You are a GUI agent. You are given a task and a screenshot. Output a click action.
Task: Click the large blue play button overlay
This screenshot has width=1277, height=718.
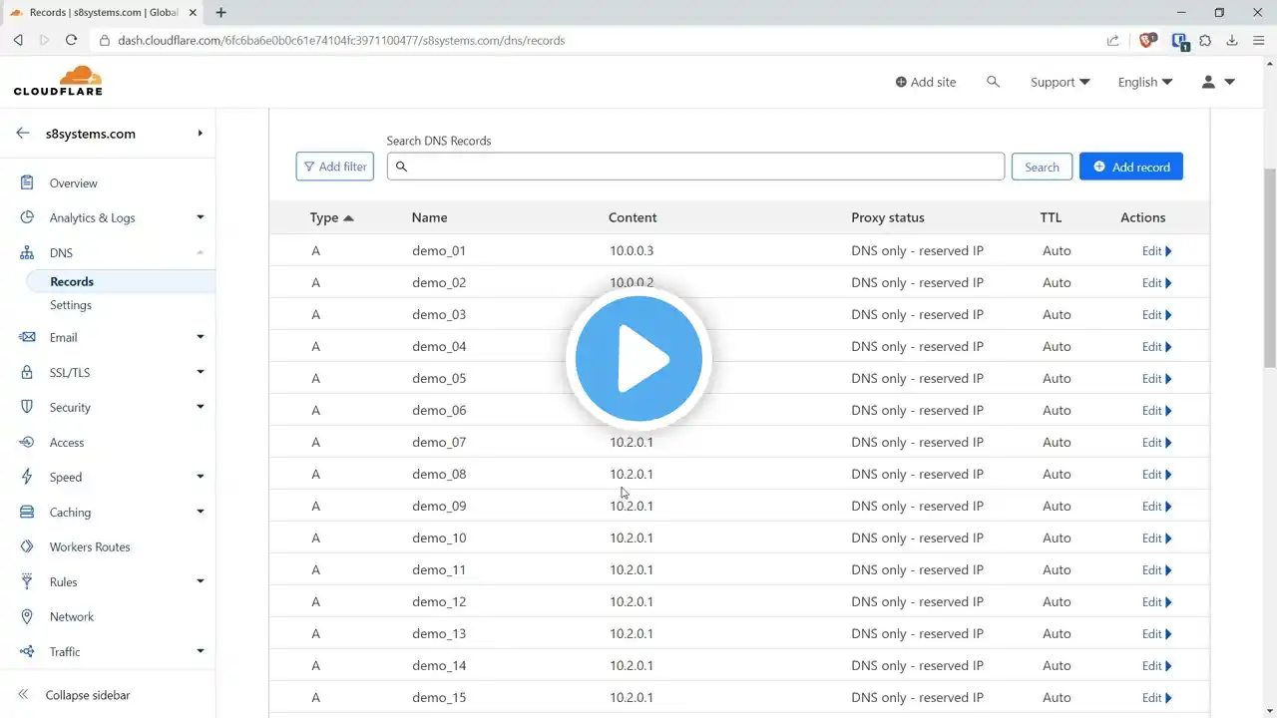(638, 359)
